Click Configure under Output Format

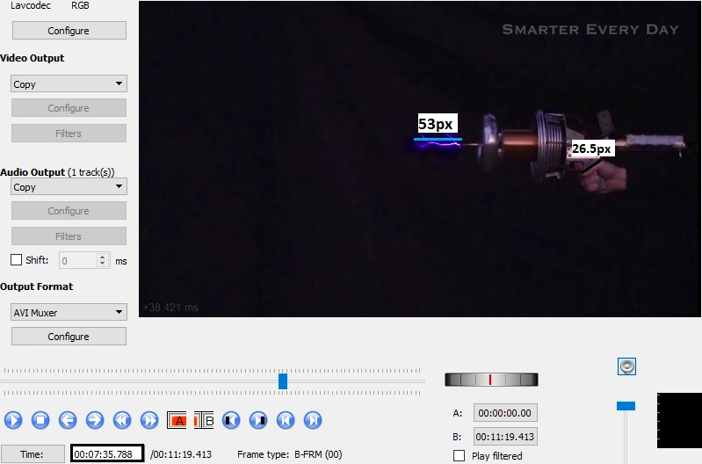[x=69, y=337]
